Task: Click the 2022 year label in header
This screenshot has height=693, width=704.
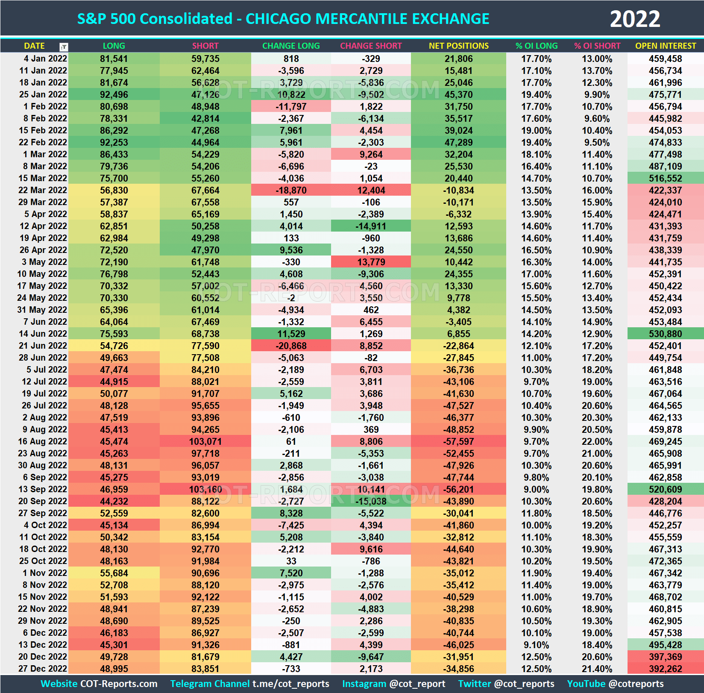Action: [635, 18]
